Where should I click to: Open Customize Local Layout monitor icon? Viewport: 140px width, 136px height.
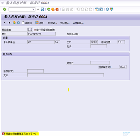(112, 9)
